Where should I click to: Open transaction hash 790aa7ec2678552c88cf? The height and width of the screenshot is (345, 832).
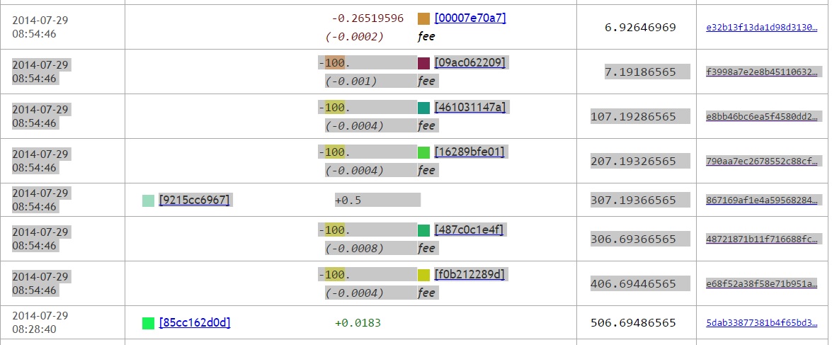[x=761, y=162]
